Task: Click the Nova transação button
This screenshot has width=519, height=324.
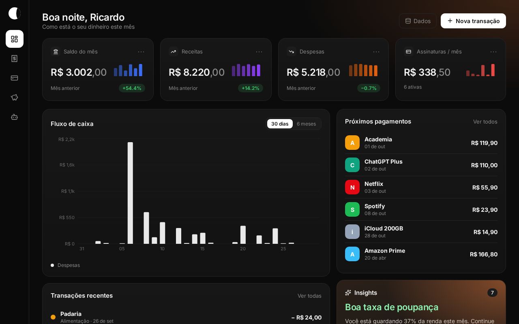Action: 473,21
